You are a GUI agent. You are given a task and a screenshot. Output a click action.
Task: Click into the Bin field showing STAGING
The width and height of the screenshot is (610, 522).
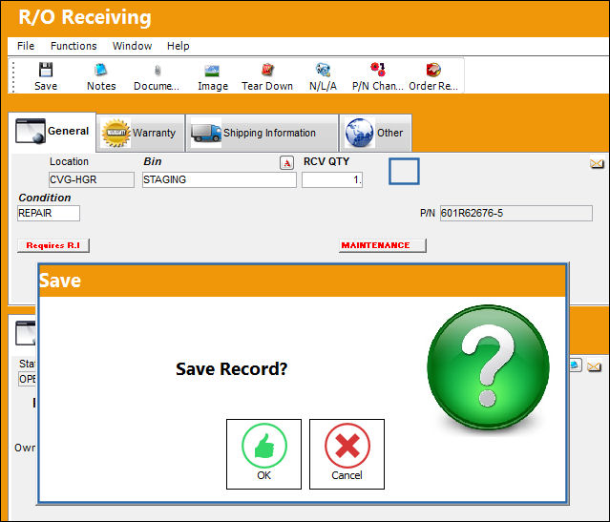[x=219, y=179]
